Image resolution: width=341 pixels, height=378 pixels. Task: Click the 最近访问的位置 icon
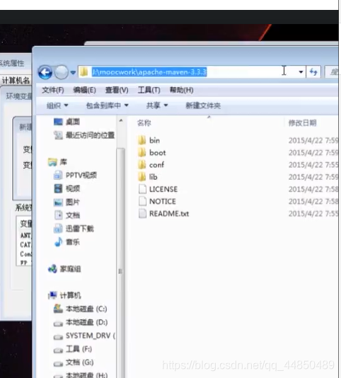58,135
